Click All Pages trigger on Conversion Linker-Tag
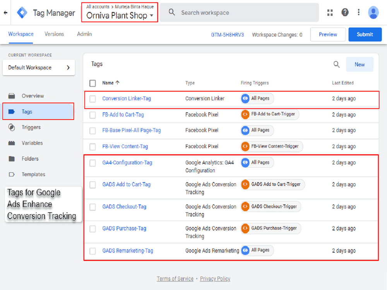 tap(257, 98)
